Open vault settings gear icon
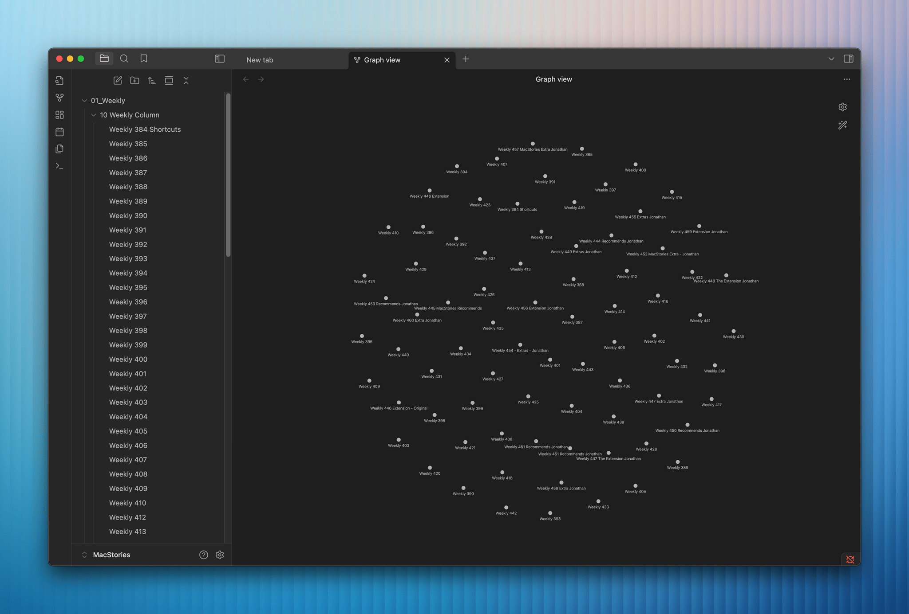Screen dimensions: 909x614 click(220, 555)
